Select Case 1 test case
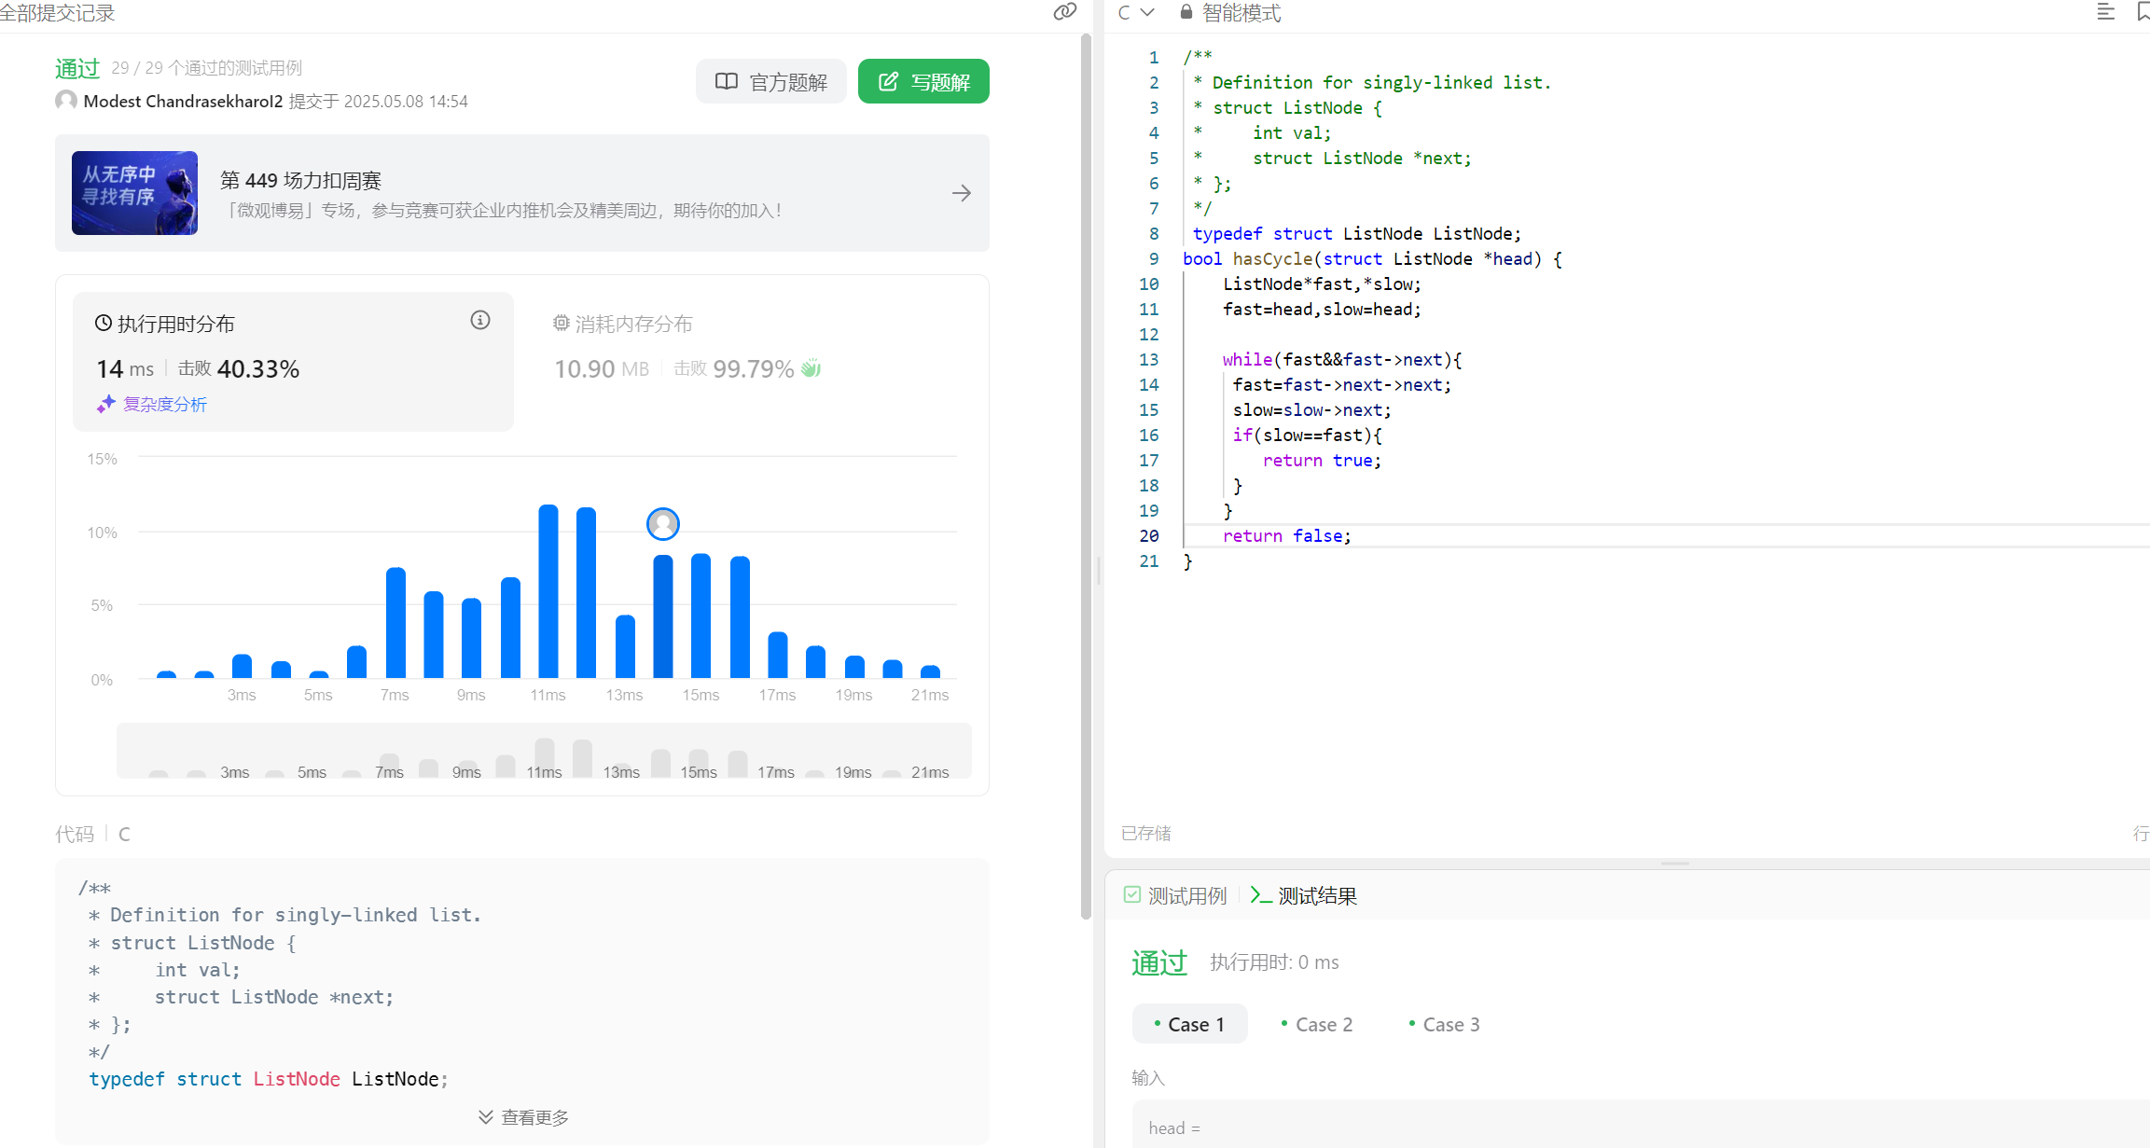Image resolution: width=2150 pixels, height=1148 pixels. click(x=1189, y=1024)
